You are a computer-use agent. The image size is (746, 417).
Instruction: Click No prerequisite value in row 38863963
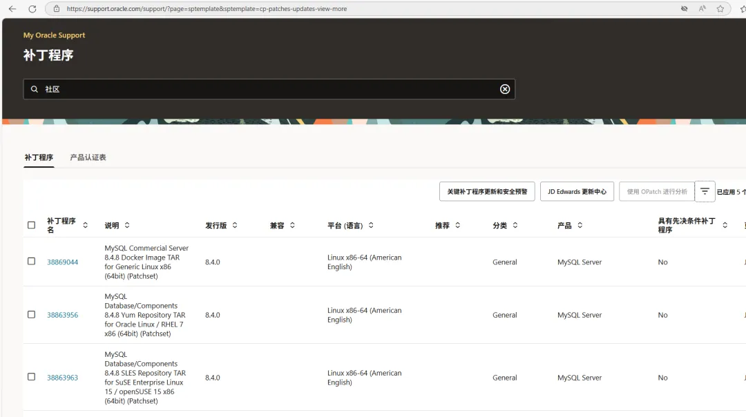pos(662,378)
